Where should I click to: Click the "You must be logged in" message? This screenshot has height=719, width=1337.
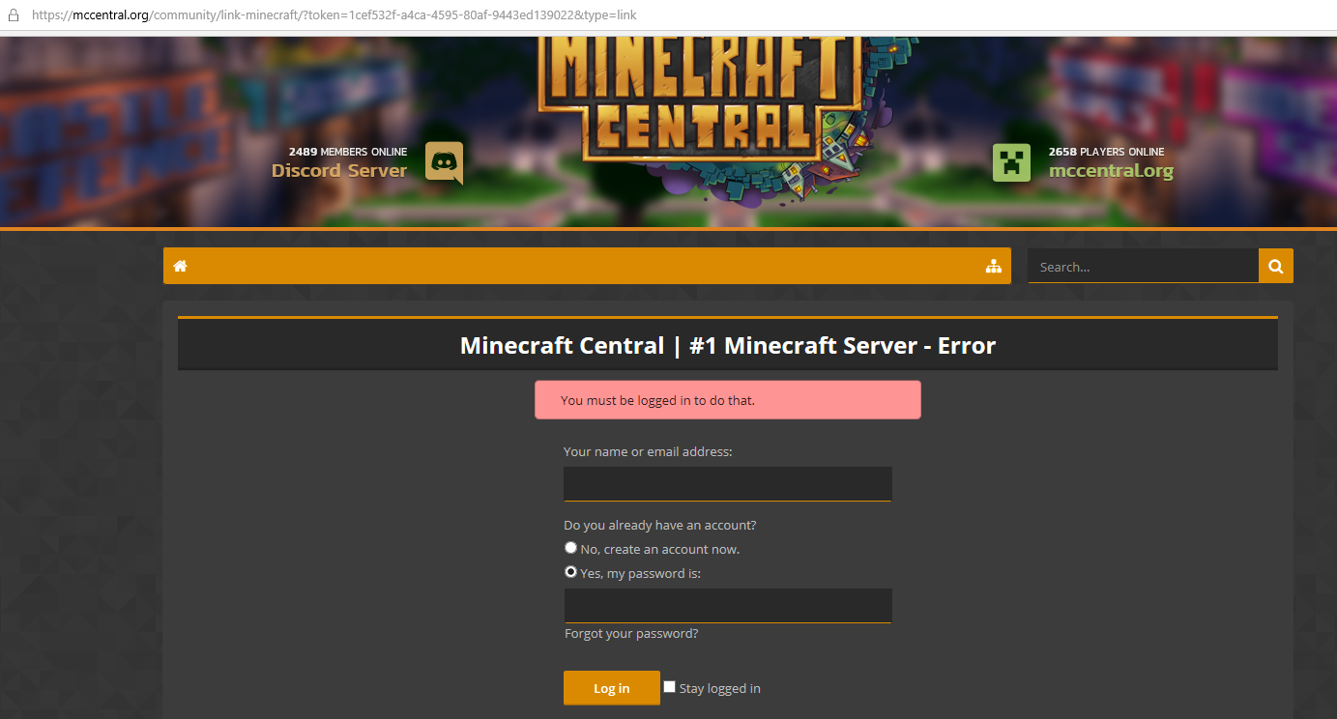point(728,400)
